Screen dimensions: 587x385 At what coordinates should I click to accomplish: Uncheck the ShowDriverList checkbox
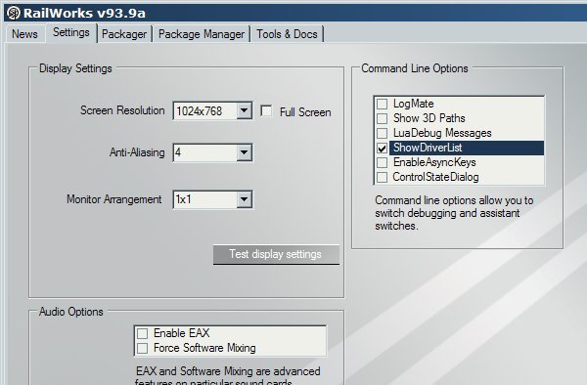[x=382, y=148]
